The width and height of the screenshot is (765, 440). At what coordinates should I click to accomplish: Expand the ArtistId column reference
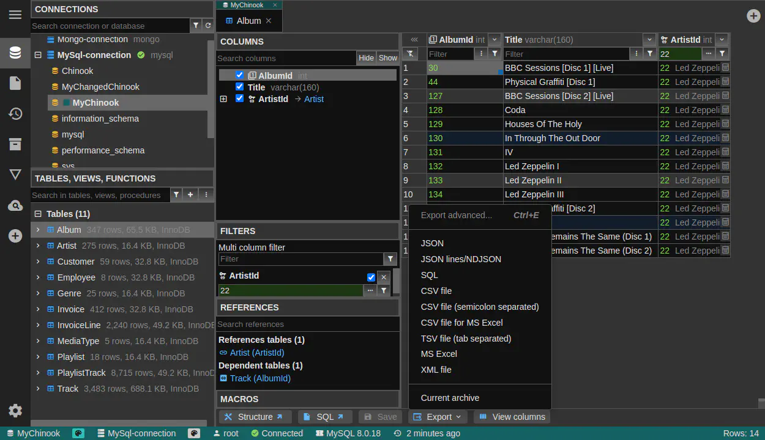[x=223, y=99]
